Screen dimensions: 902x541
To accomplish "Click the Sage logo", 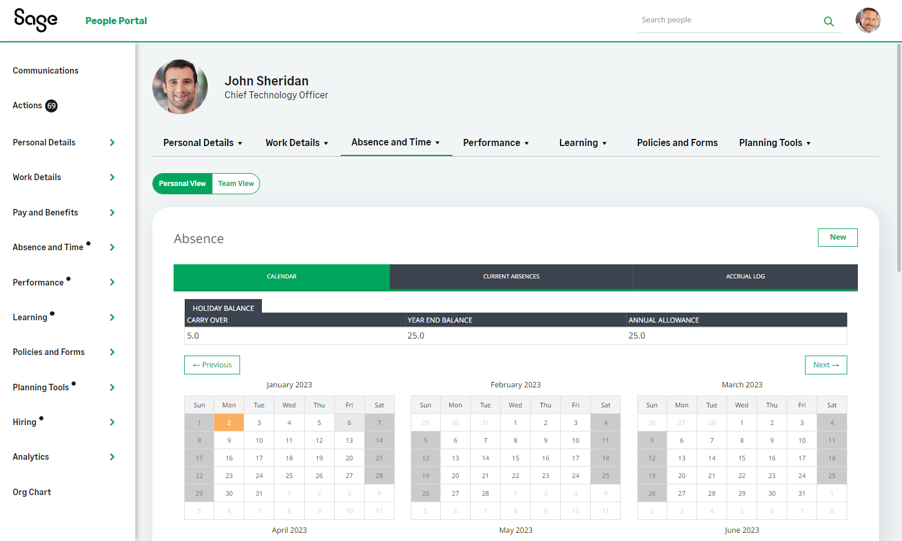I will [x=36, y=20].
